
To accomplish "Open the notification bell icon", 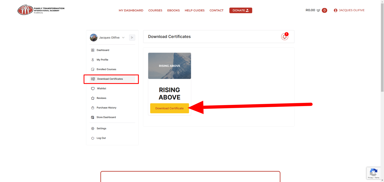I will (x=284, y=37).
